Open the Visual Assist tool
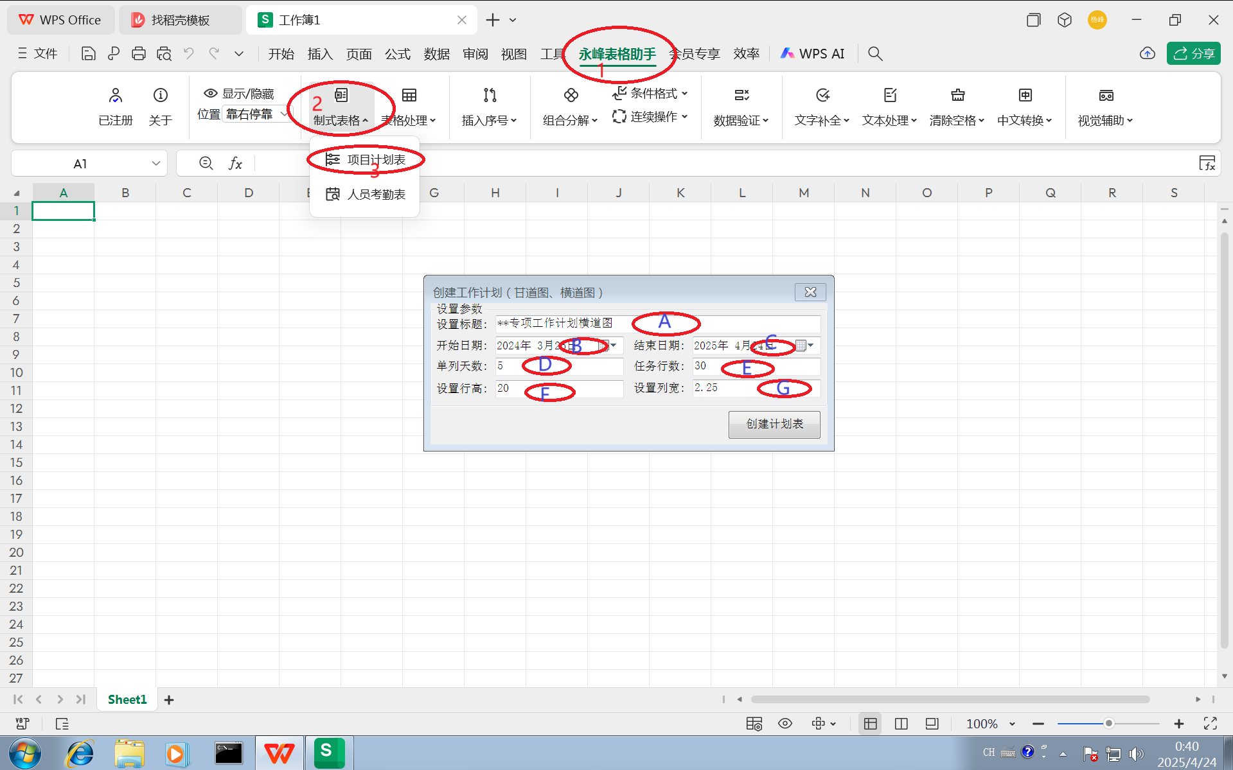1233x770 pixels. tap(1105, 107)
